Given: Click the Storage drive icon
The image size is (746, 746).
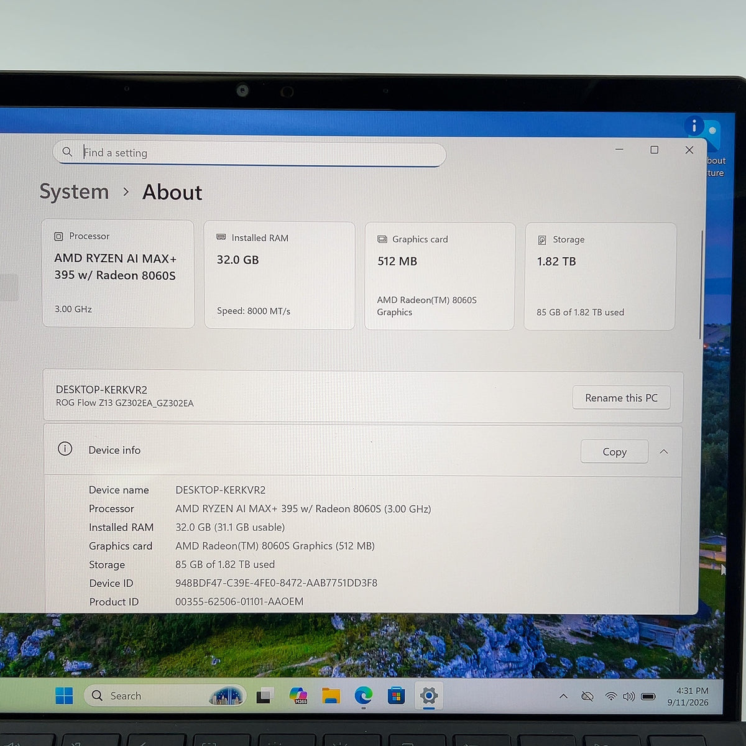Looking at the screenshot, I should tap(542, 240).
